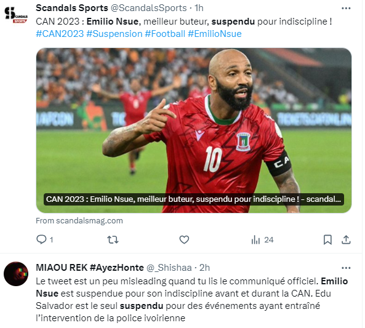
Task: Bookmark the Scandals Sports tweet
Action: pyautogui.click(x=327, y=240)
